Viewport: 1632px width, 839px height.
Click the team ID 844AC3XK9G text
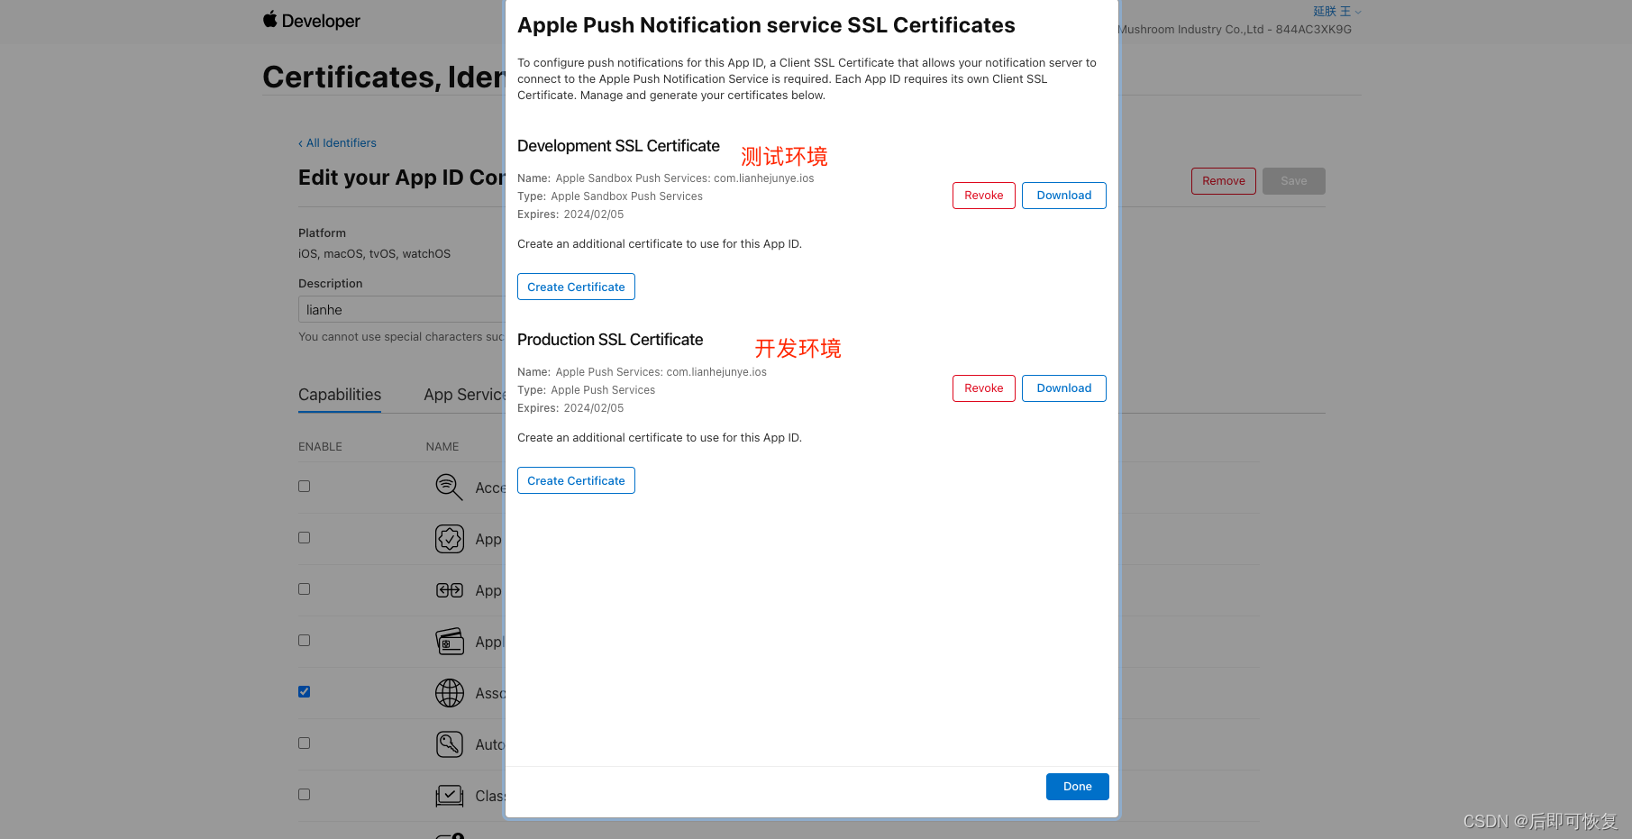coord(1313,30)
